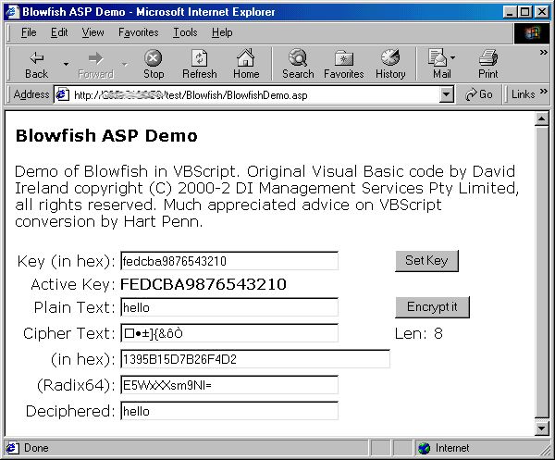This screenshot has height=460, width=555.
Task: Click the Active Key value FEDCBA9876543210
Action: [203, 284]
